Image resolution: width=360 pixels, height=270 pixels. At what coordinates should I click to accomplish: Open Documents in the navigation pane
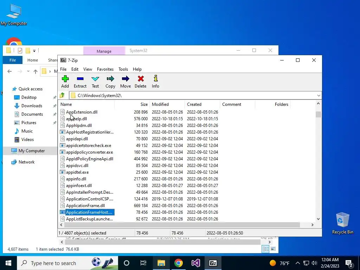pos(32,114)
